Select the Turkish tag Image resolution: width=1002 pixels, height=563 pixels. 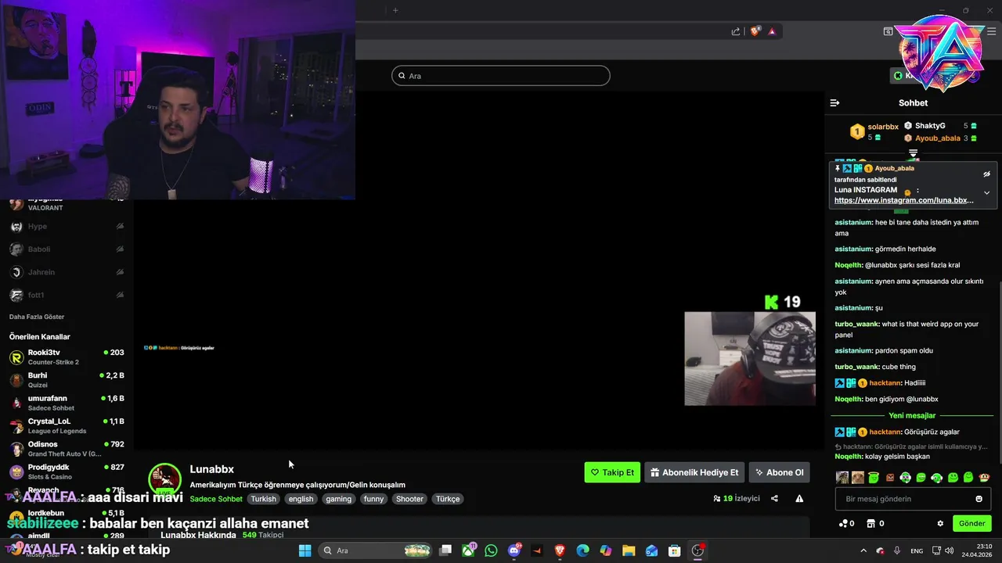(x=263, y=499)
